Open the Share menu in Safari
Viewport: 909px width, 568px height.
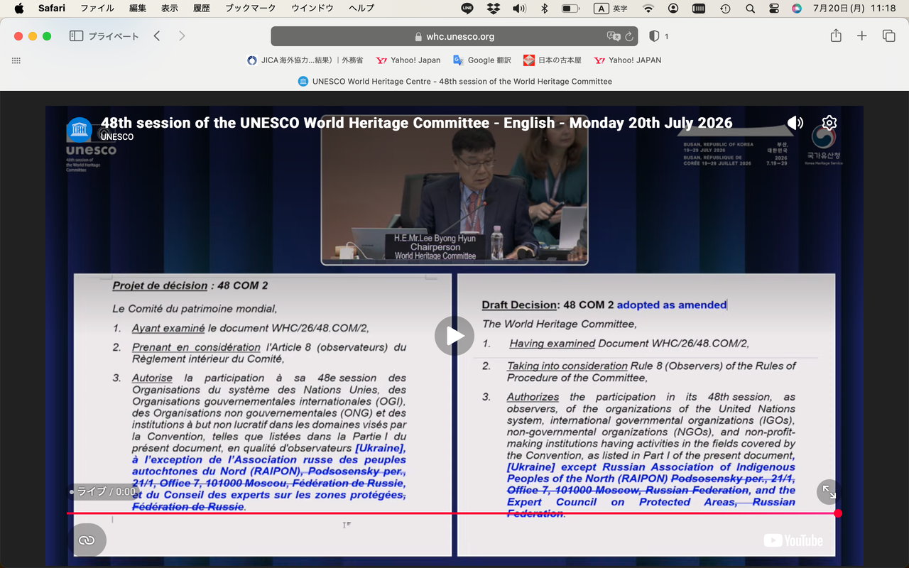[836, 36]
